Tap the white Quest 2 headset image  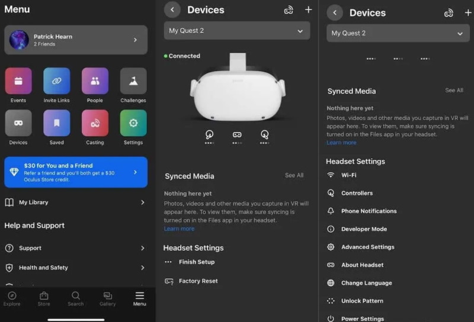238,88
